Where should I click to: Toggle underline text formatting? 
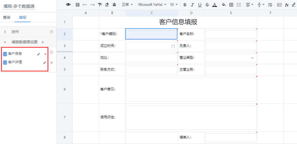point(200,5)
